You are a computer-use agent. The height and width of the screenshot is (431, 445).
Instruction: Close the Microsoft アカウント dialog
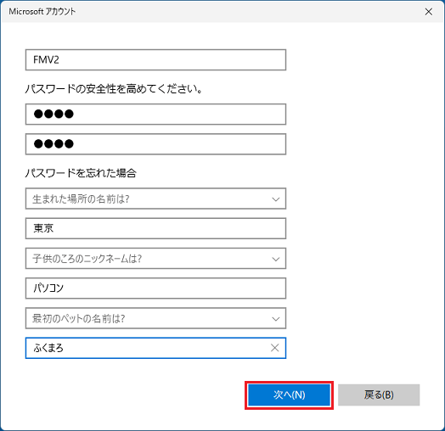tap(429, 12)
